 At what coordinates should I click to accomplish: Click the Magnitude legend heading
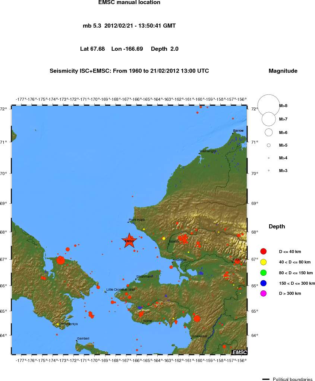pos(283,71)
